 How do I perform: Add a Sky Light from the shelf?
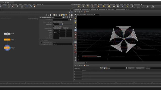click(114, 7)
